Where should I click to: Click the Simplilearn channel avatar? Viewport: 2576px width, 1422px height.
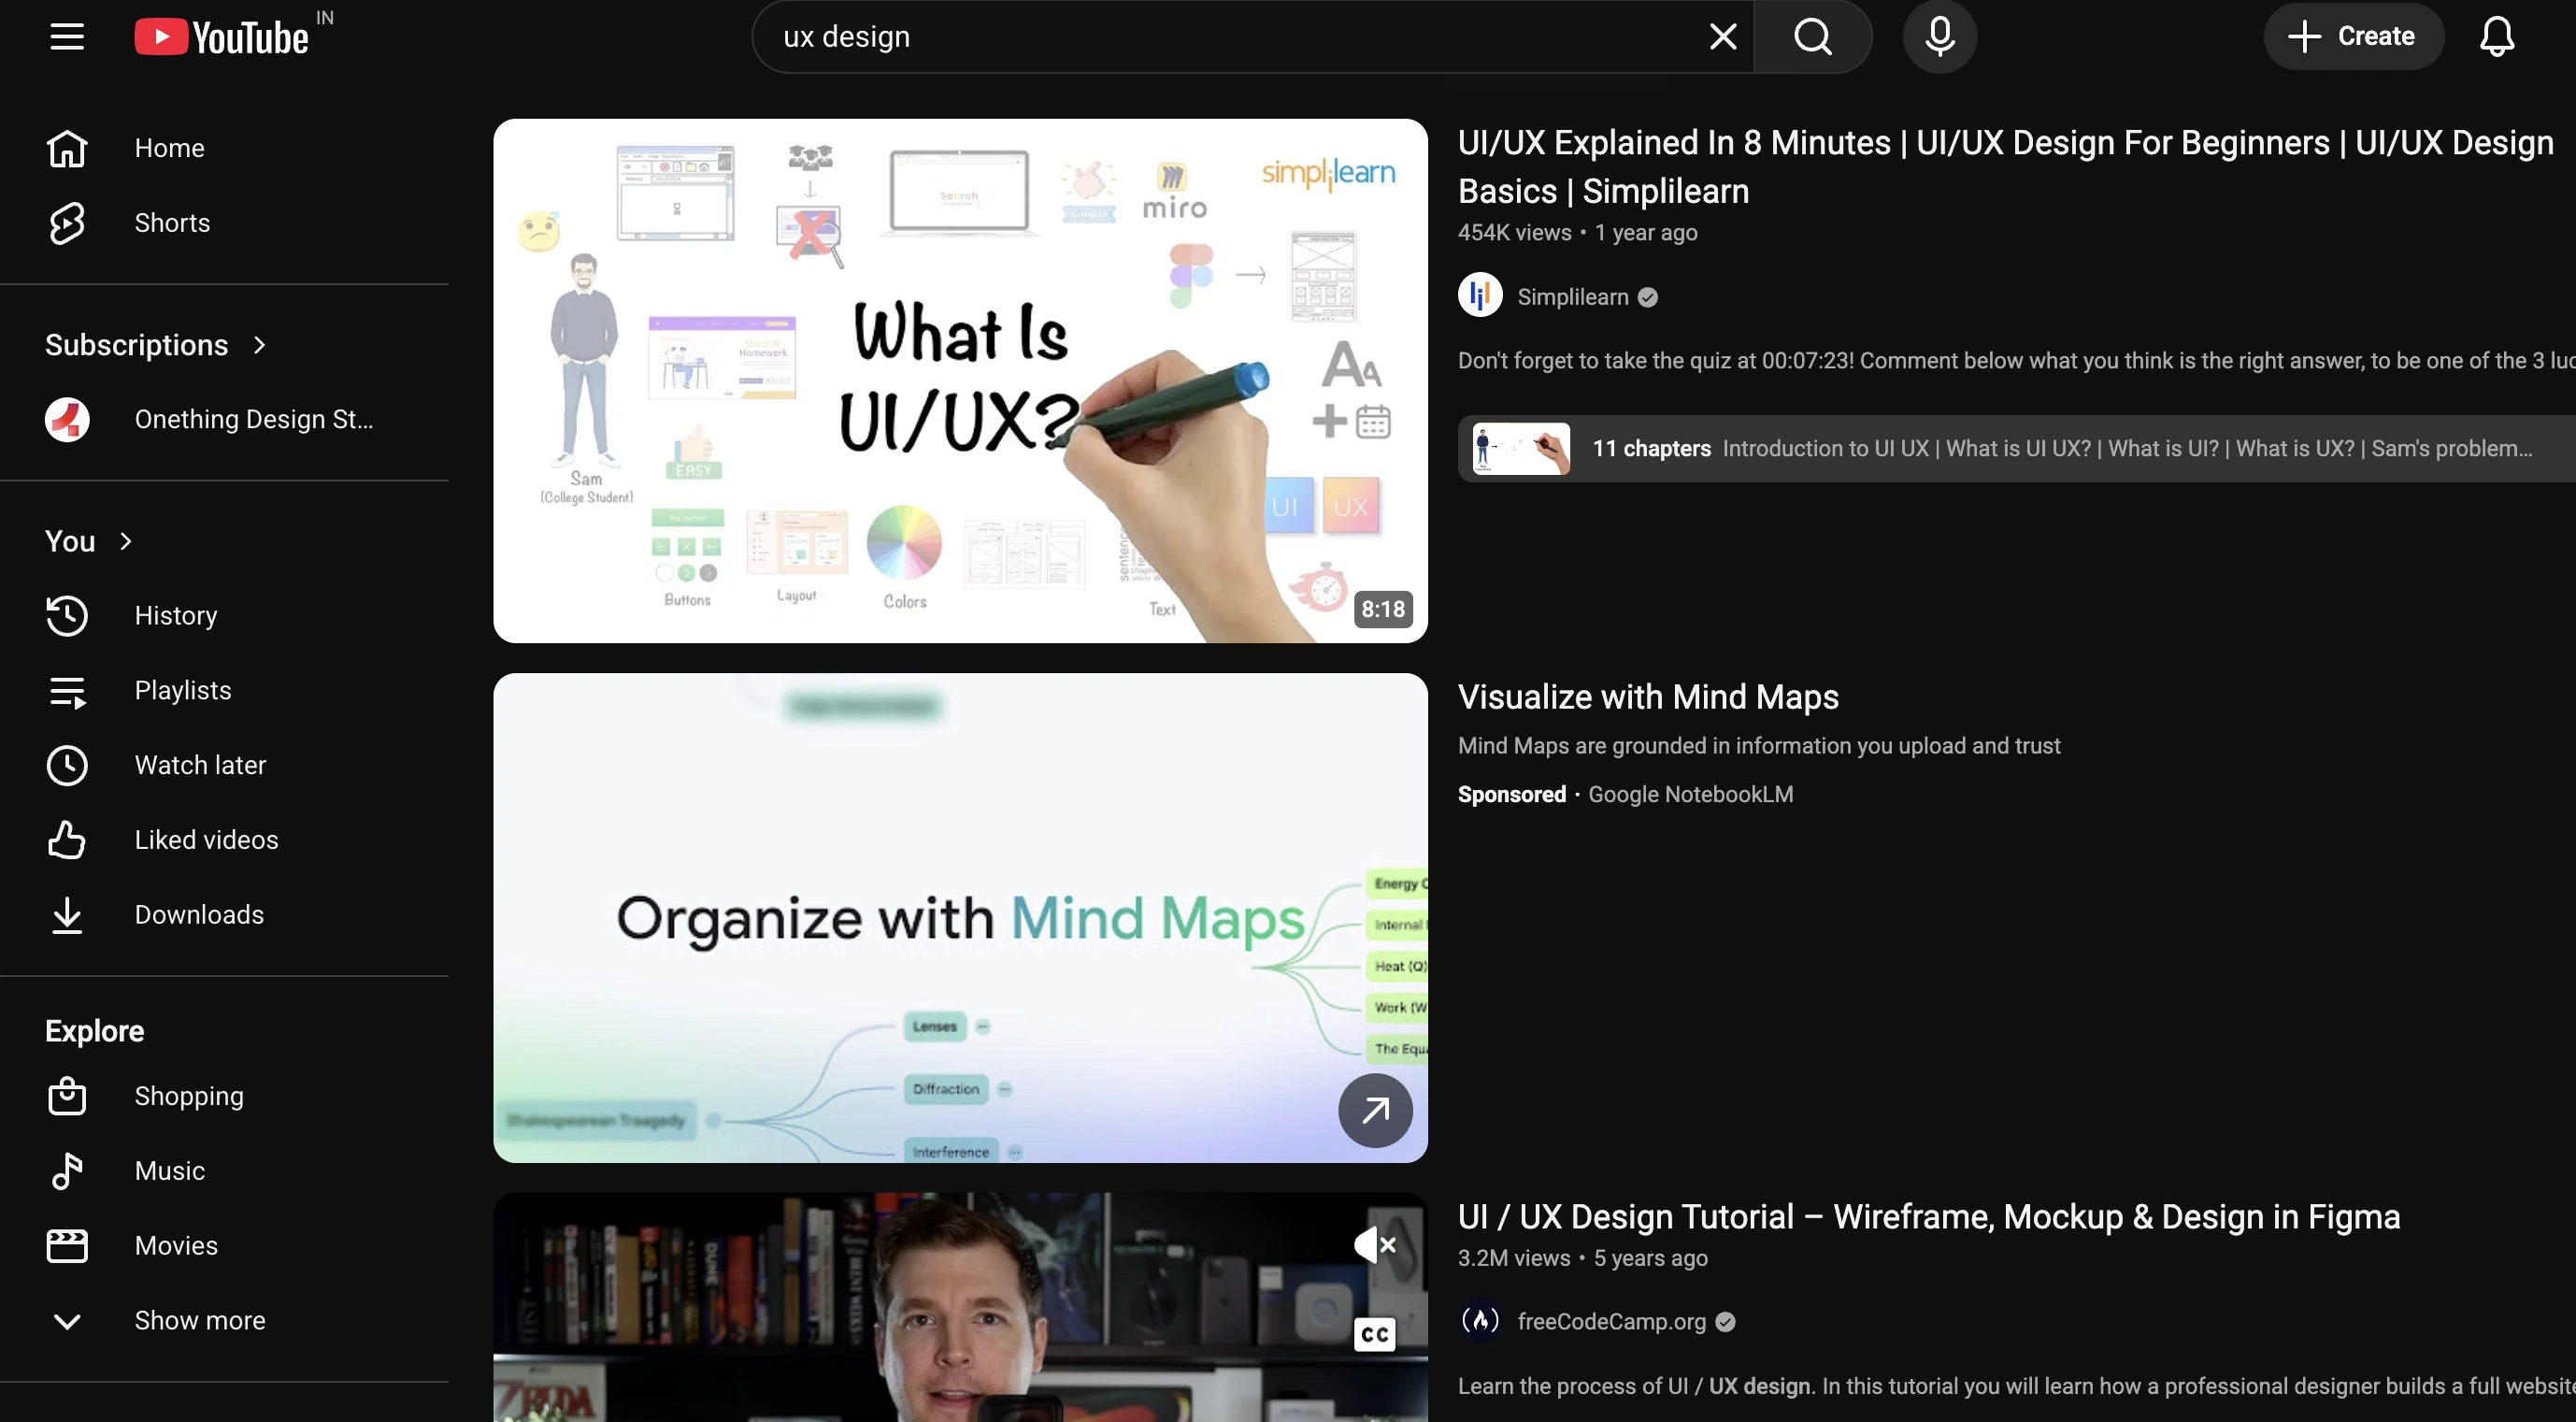1480,296
